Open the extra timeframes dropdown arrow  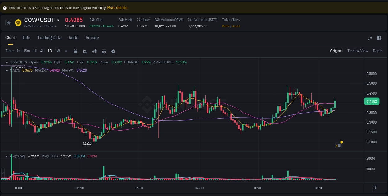point(65,51)
